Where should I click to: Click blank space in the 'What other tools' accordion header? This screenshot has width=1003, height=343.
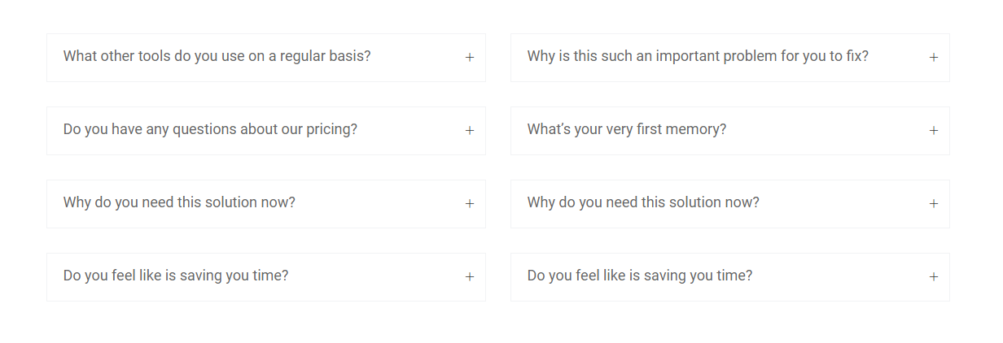click(418, 58)
